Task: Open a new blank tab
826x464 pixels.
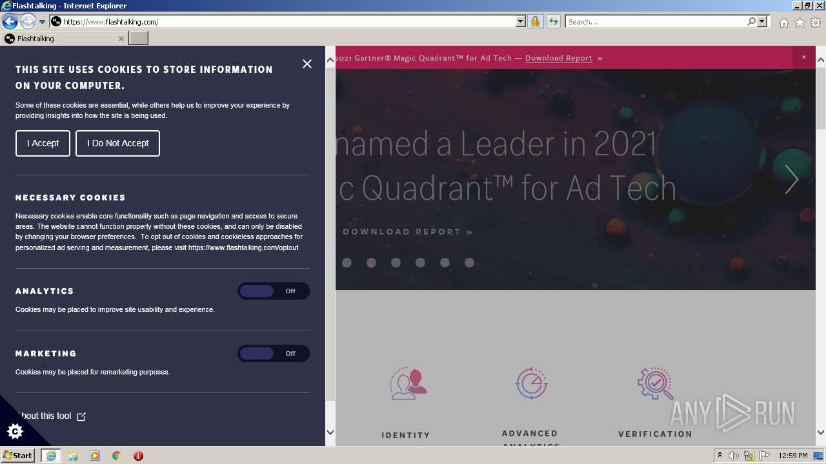Action: (139, 39)
